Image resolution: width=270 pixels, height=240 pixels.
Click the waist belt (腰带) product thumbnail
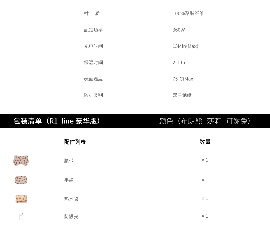click(x=21, y=161)
